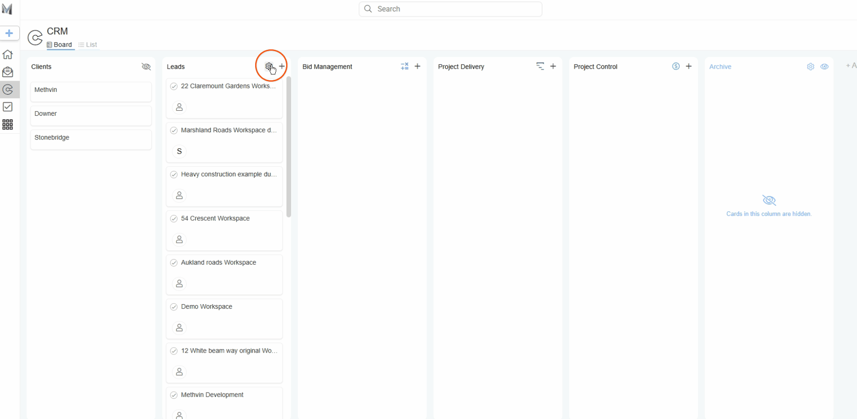Click the Project Control dollar icon
857x419 pixels.
point(676,66)
